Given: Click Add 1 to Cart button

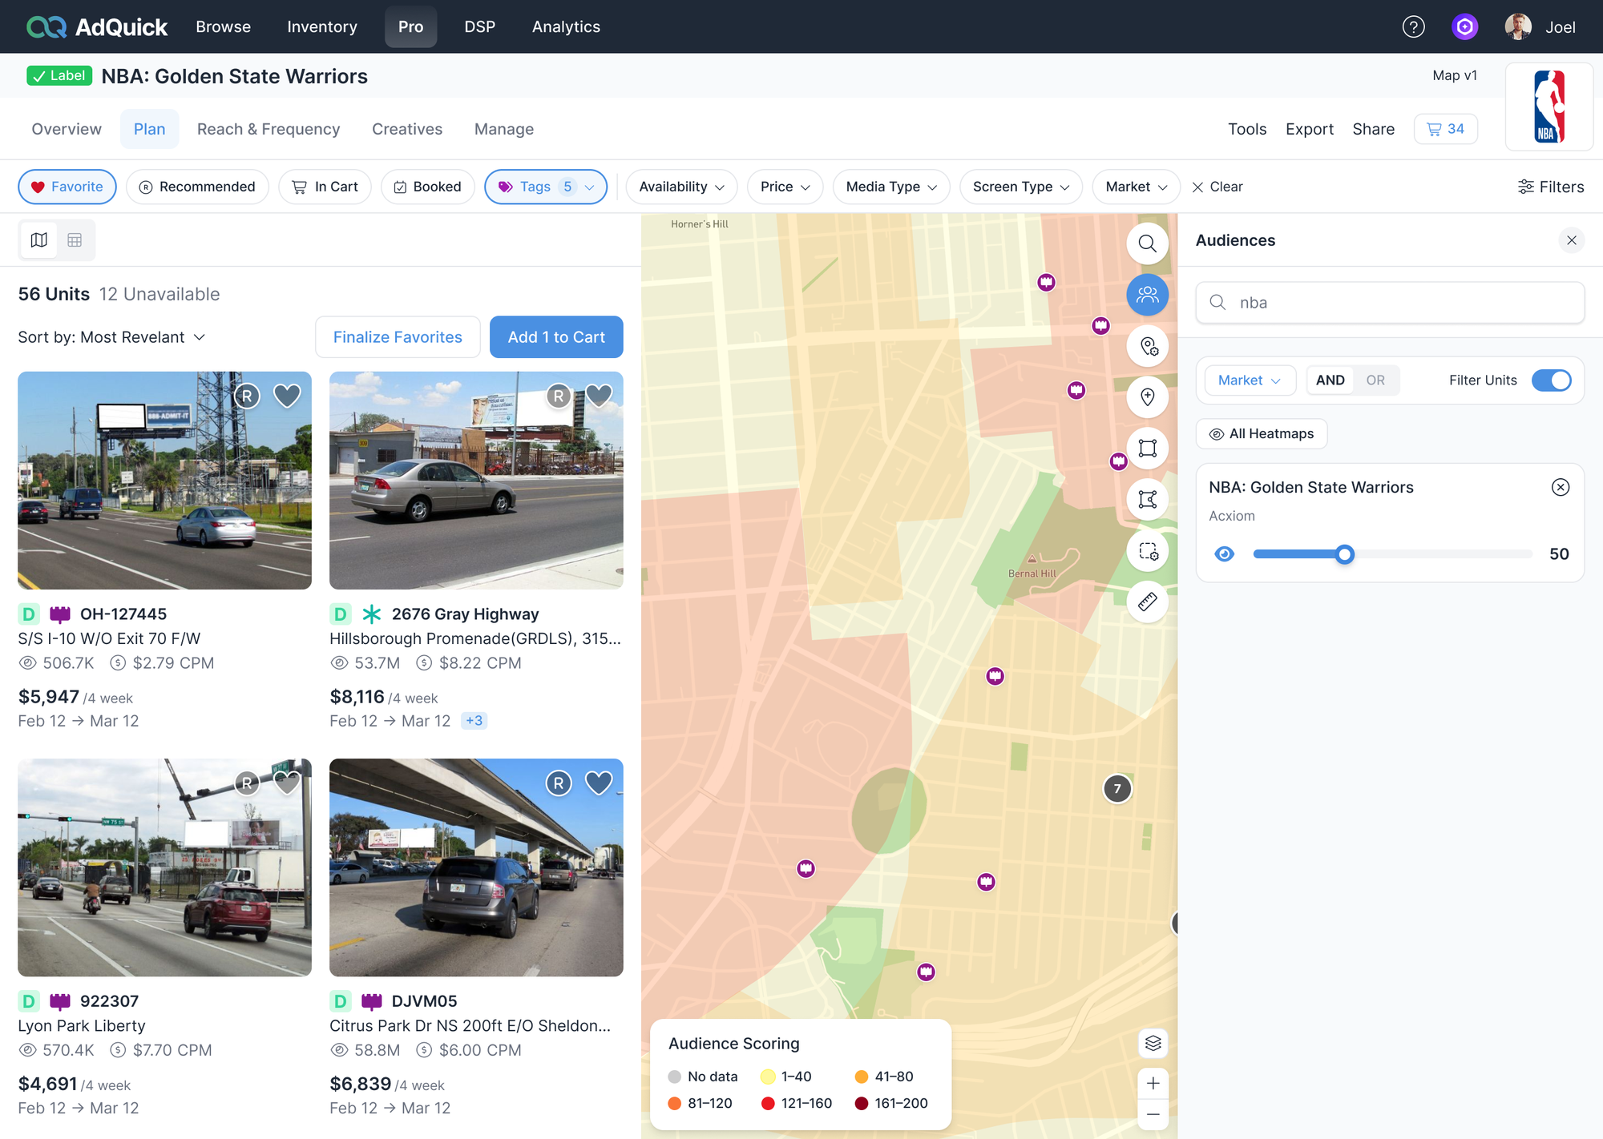Looking at the screenshot, I should [x=556, y=337].
